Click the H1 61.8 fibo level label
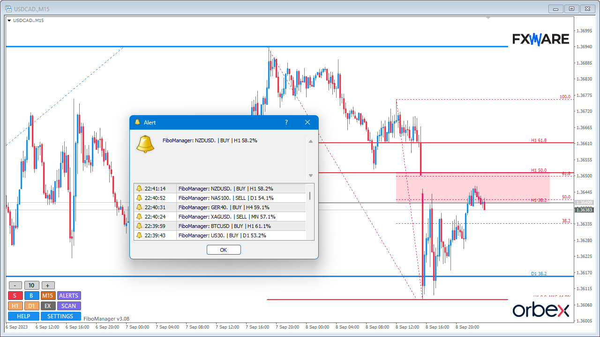Viewport: 600px width, 337px height. point(539,140)
